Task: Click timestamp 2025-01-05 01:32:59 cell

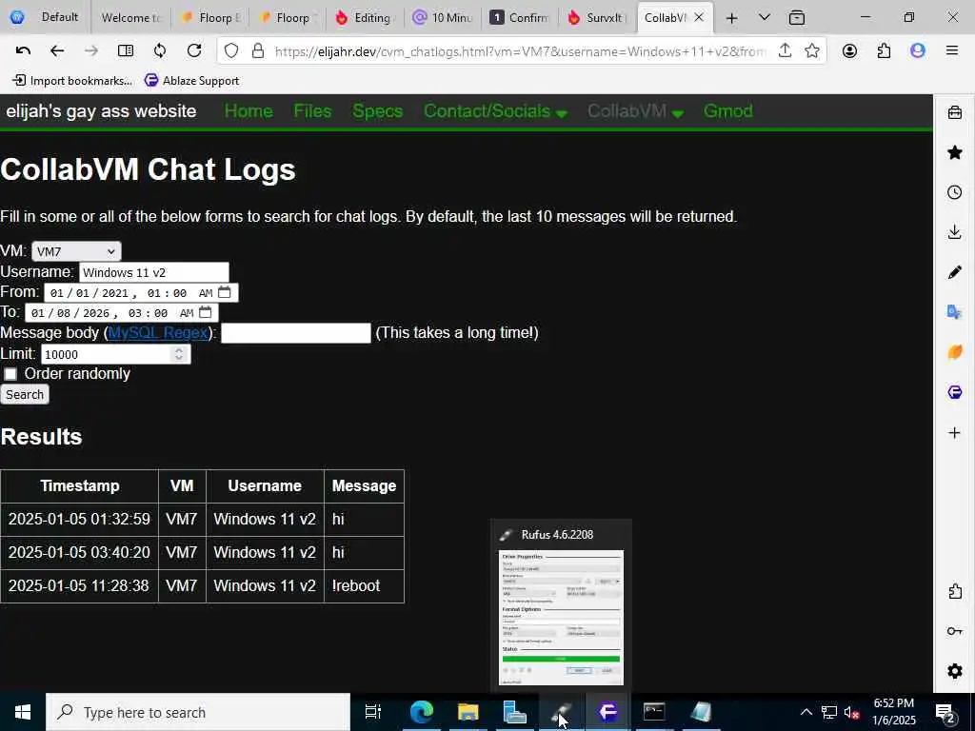Action: (x=79, y=519)
